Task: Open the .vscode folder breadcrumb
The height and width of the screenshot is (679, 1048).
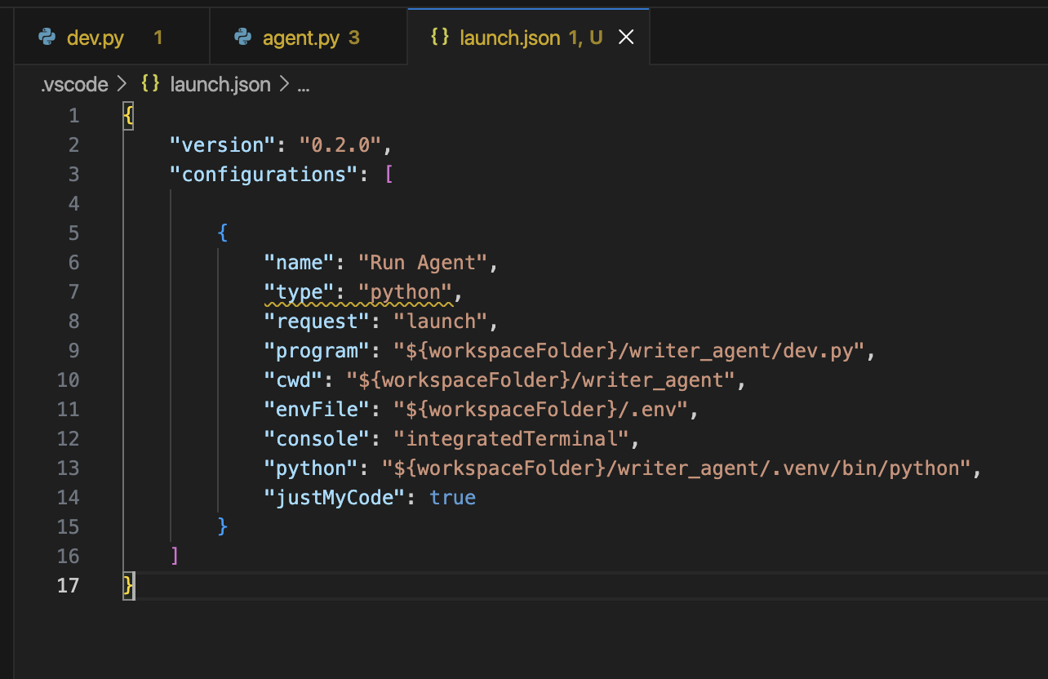Action: click(x=74, y=85)
